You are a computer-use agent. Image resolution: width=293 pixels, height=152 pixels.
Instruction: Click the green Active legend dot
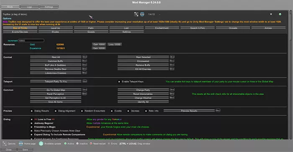coord(65,144)
